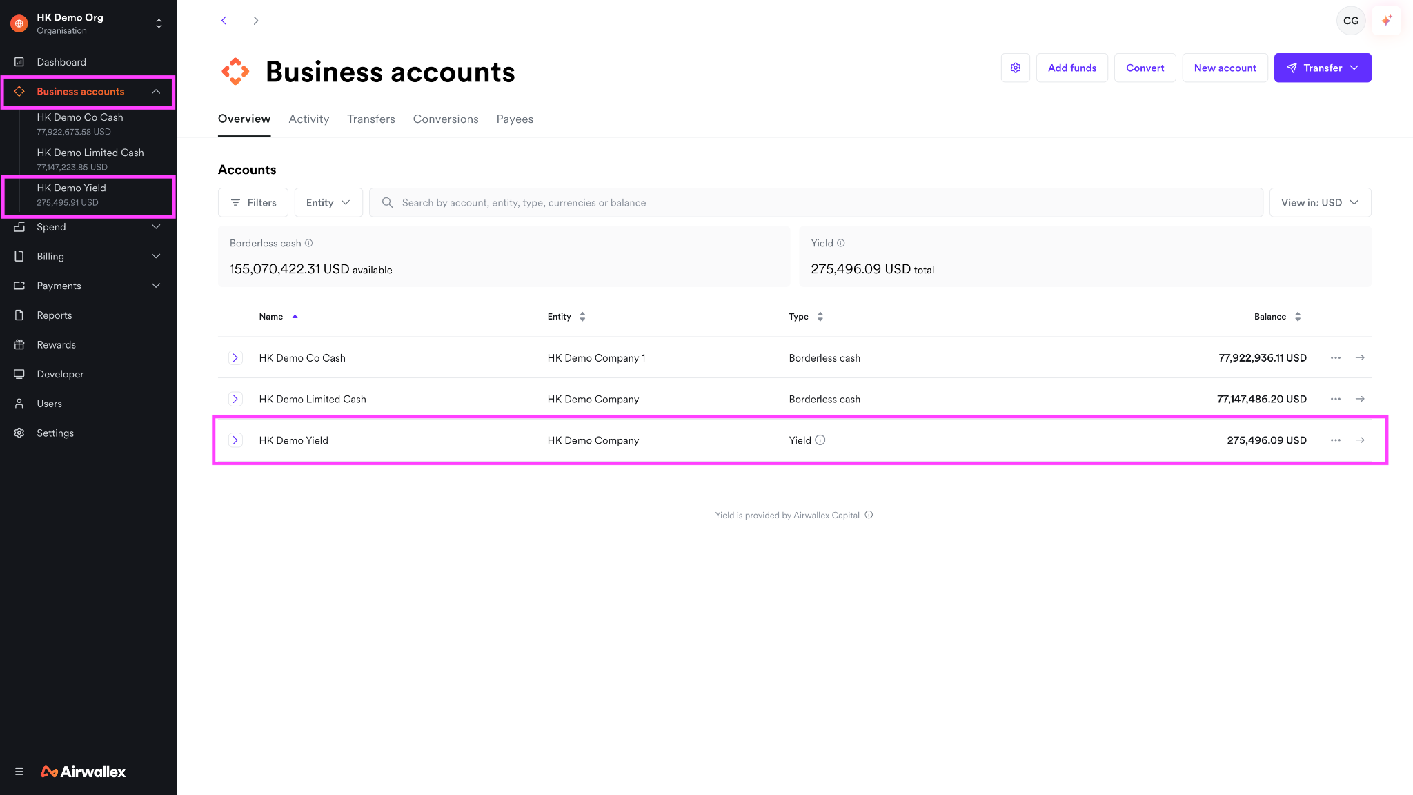Open the CG profile avatar

1351,21
